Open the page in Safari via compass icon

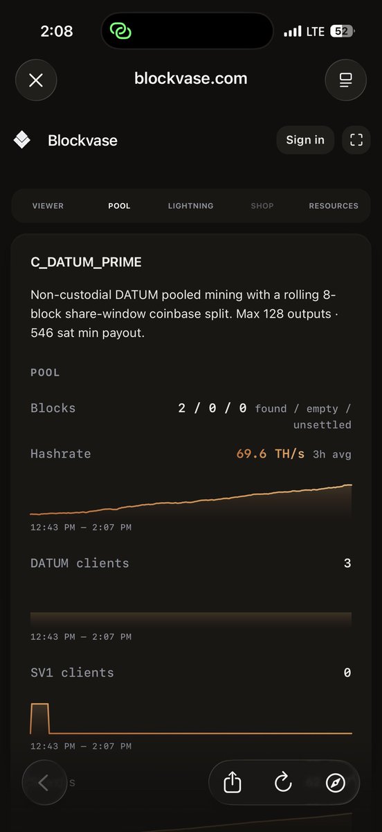coord(336,783)
